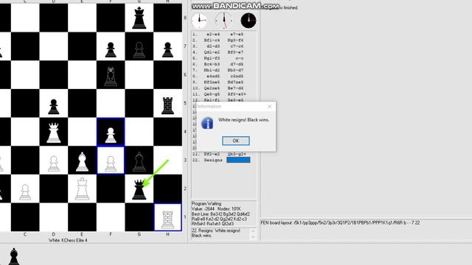Screen dimensions: 472x265
Task: Click the captured black pawn below the board
Action: point(14,256)
